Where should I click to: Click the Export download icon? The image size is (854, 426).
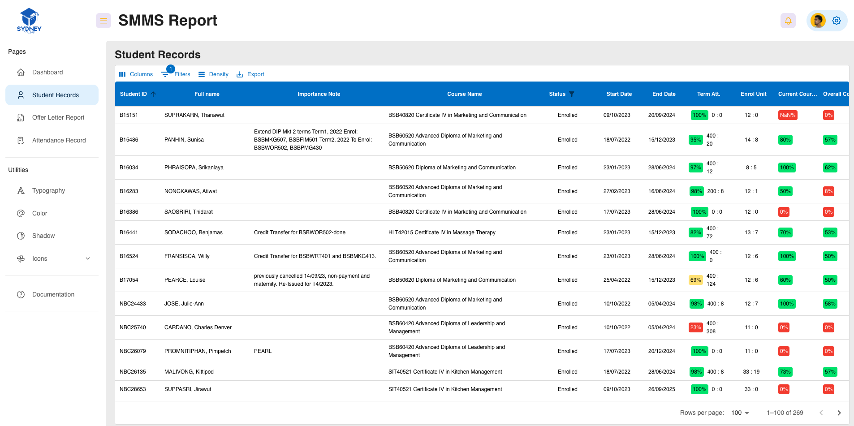240,74
